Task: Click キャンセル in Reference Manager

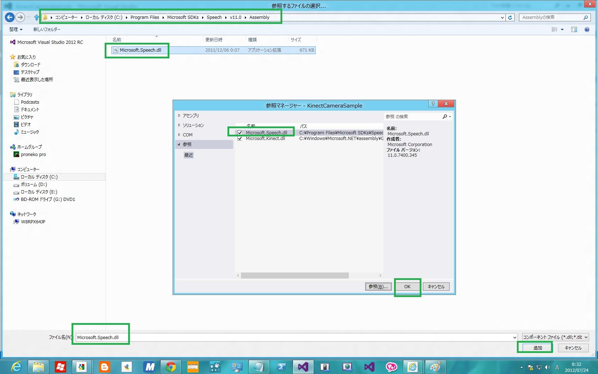Action: [436, 286]
